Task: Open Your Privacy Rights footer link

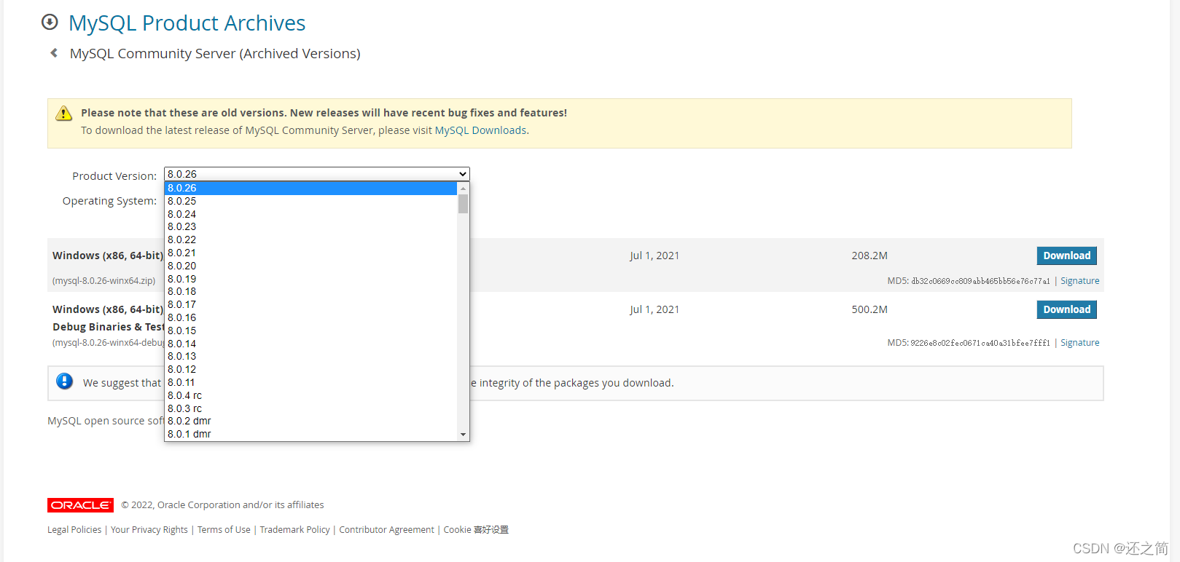Action: (x=149, y=530)
